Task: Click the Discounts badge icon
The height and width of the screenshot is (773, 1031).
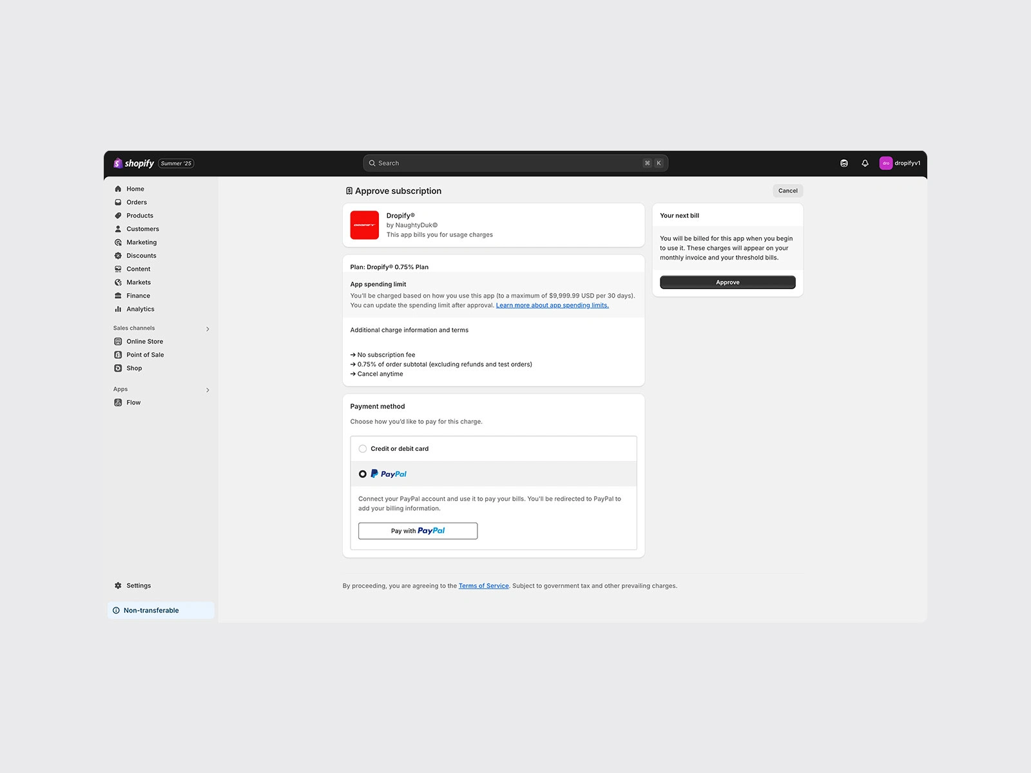Action: [x=118, y=256]
